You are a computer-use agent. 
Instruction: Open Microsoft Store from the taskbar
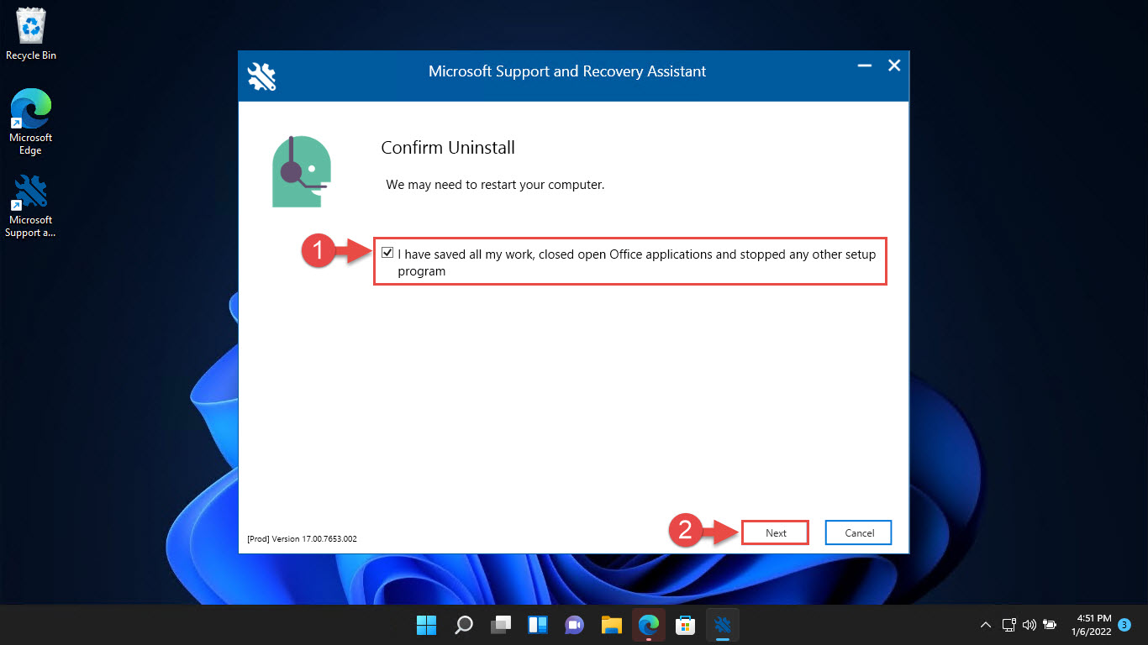coord(686,625)
